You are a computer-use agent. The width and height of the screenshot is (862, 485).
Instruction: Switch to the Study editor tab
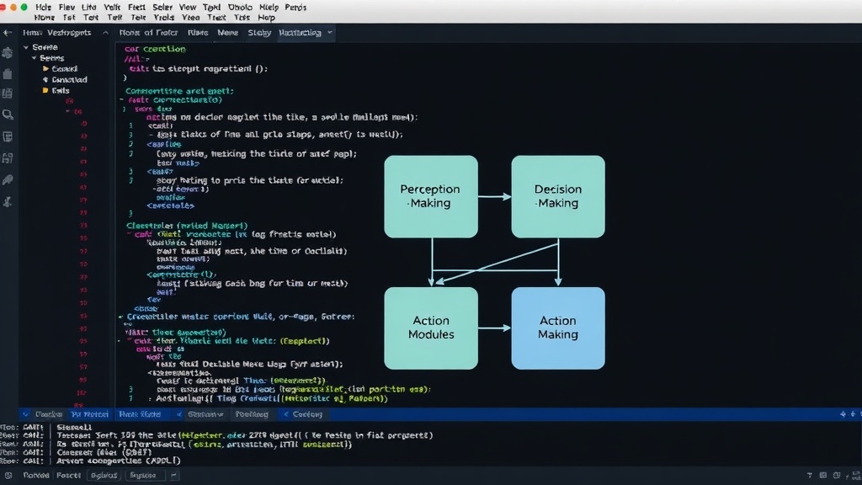tap(259, 33)
